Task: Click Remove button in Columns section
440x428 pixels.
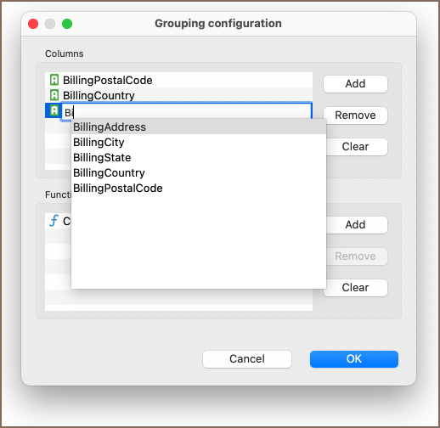Action: point(355,115)
